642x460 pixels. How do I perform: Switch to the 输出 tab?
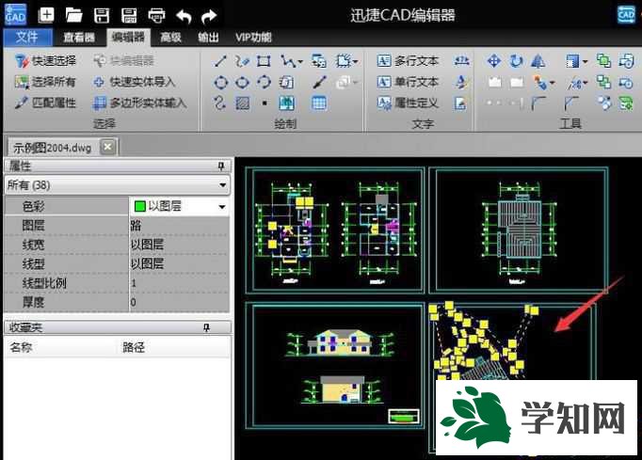click(208, 38)
